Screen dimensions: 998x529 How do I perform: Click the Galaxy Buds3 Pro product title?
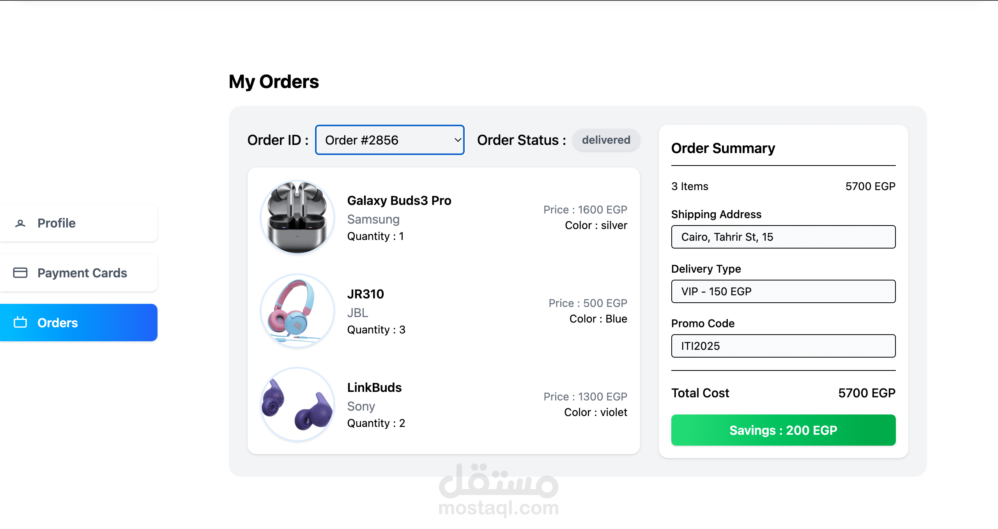tap(399, 200)
